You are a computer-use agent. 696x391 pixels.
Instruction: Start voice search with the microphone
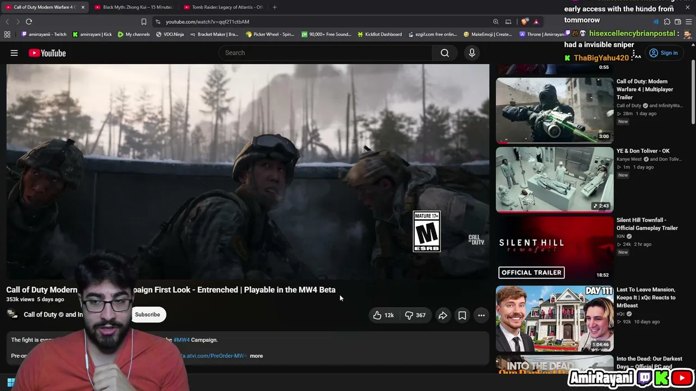(472, 53)
